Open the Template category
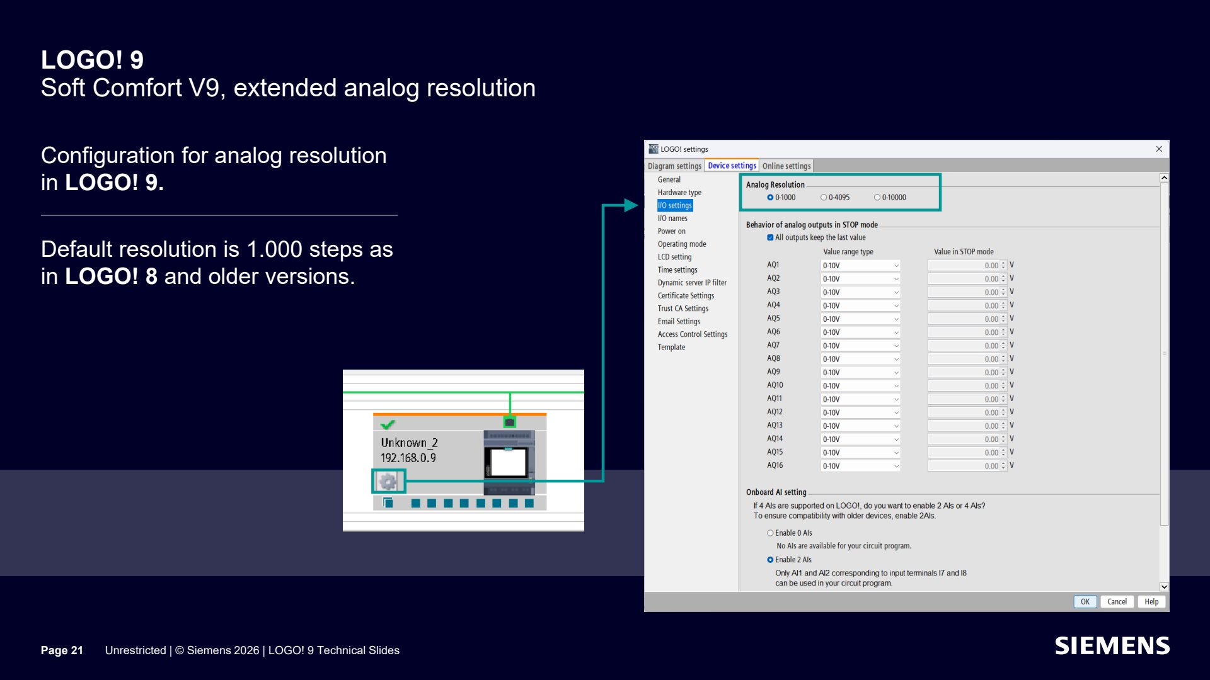 (671, 348)
